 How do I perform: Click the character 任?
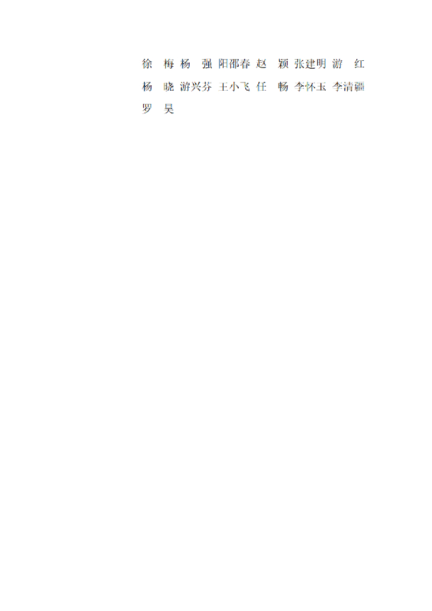coord(261,87)
